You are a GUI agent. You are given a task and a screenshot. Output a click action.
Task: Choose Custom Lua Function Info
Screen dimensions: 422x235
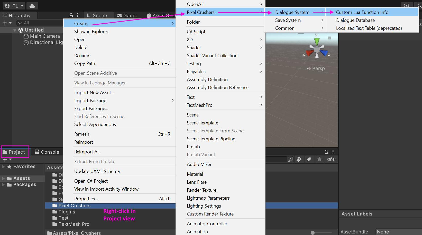372,12
